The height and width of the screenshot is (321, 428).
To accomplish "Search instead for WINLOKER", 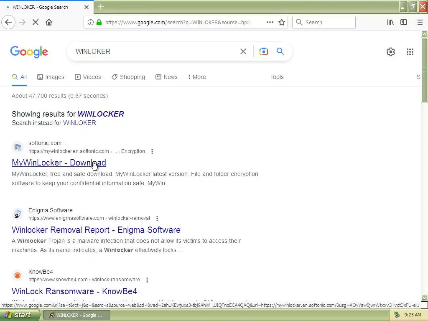I will tap(79, 123).
